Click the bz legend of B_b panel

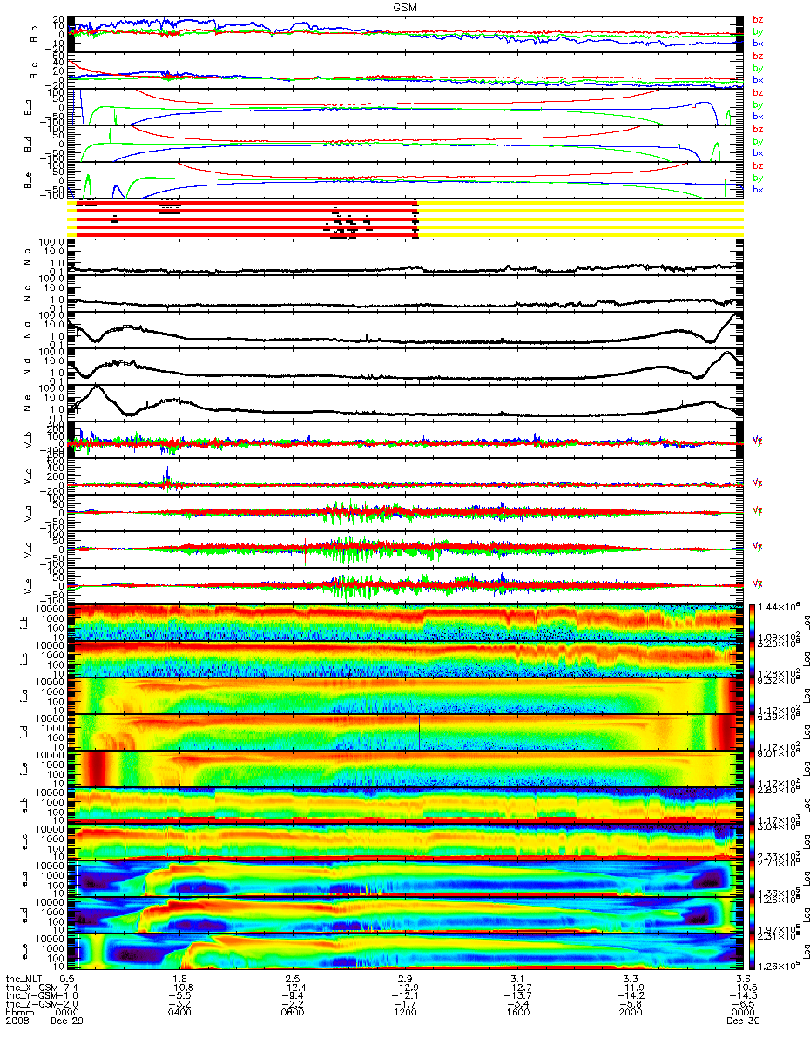pos(758,19)
